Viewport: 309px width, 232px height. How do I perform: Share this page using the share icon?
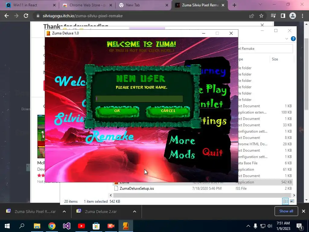[252, 16]
